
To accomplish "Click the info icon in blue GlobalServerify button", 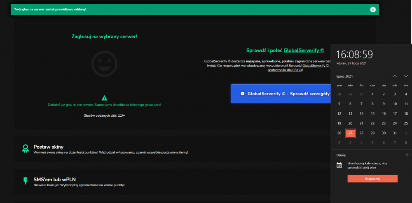I will (243, 94).
